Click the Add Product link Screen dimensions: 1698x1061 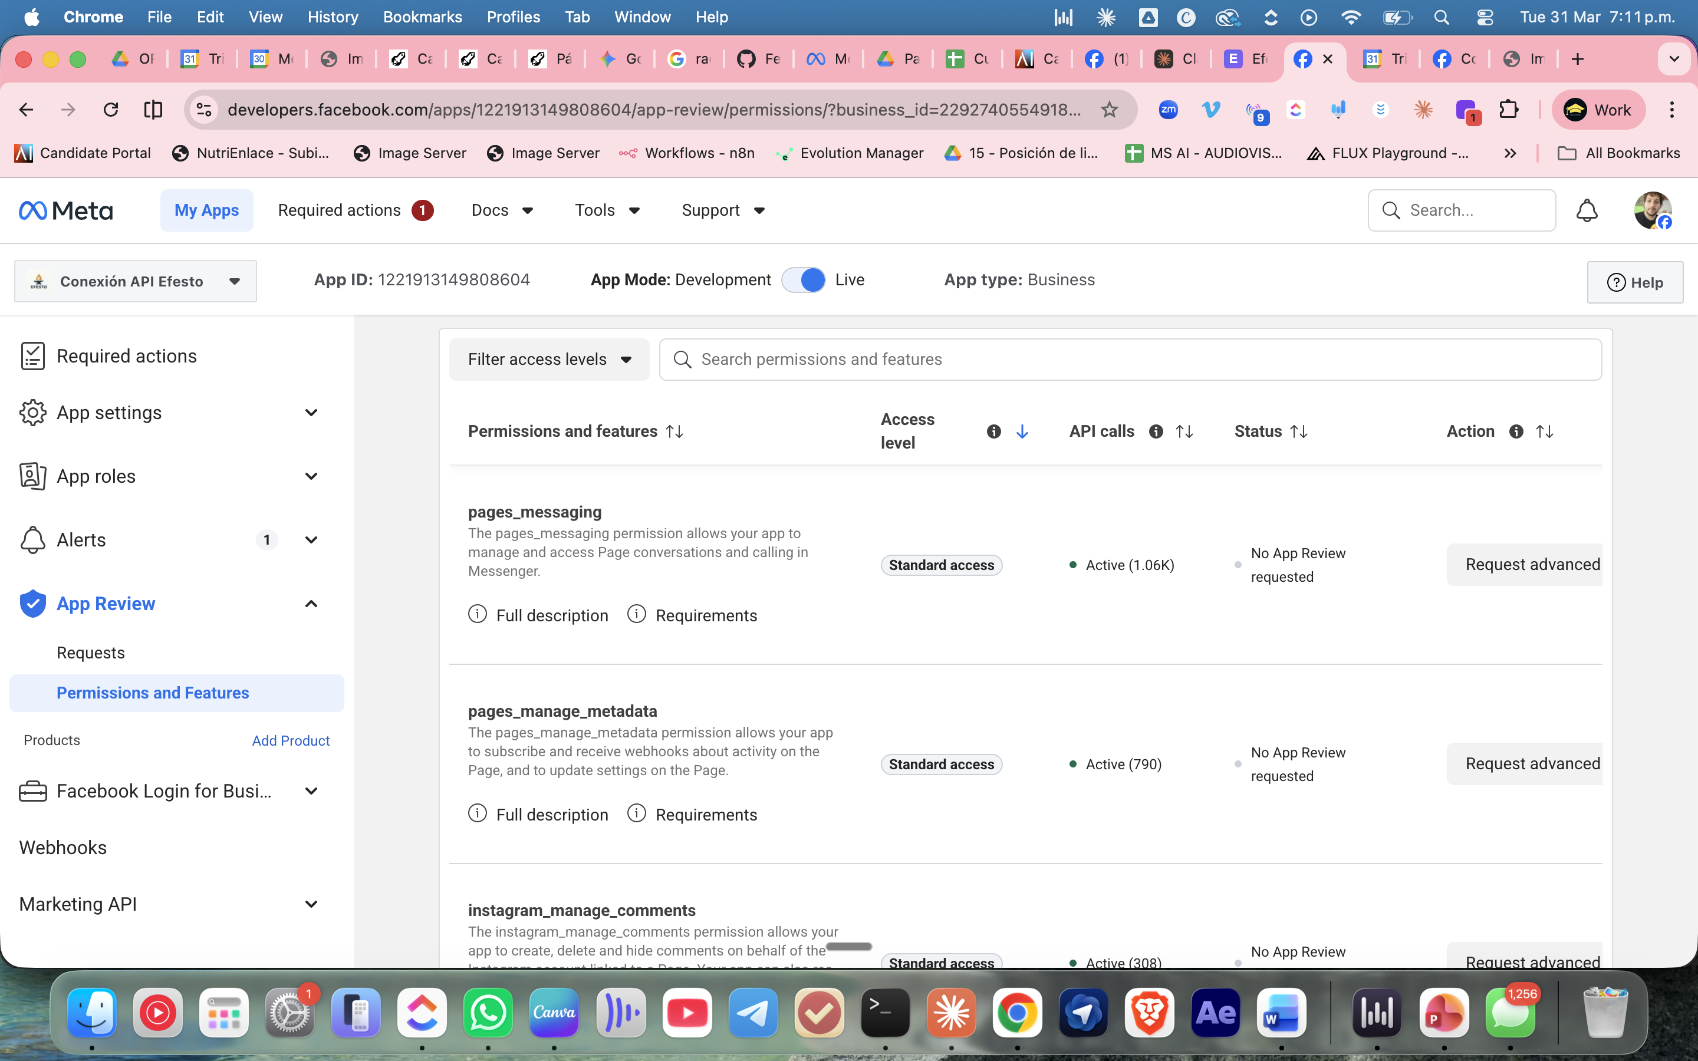click(x=291, y=740)
